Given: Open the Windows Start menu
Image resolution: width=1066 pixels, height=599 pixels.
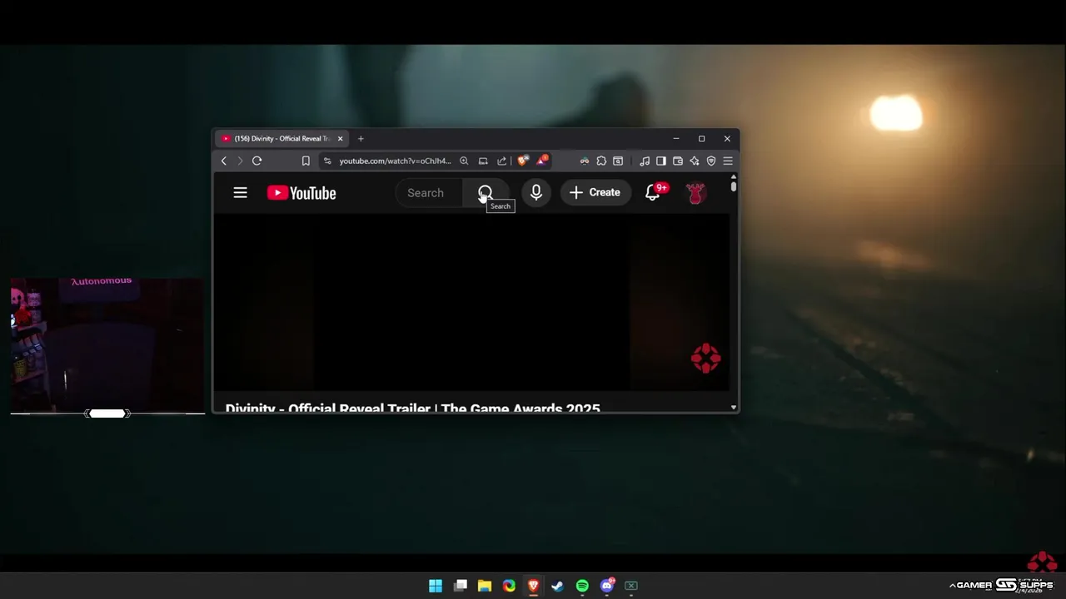Looking at the screenshot, I should coord(436,586).
